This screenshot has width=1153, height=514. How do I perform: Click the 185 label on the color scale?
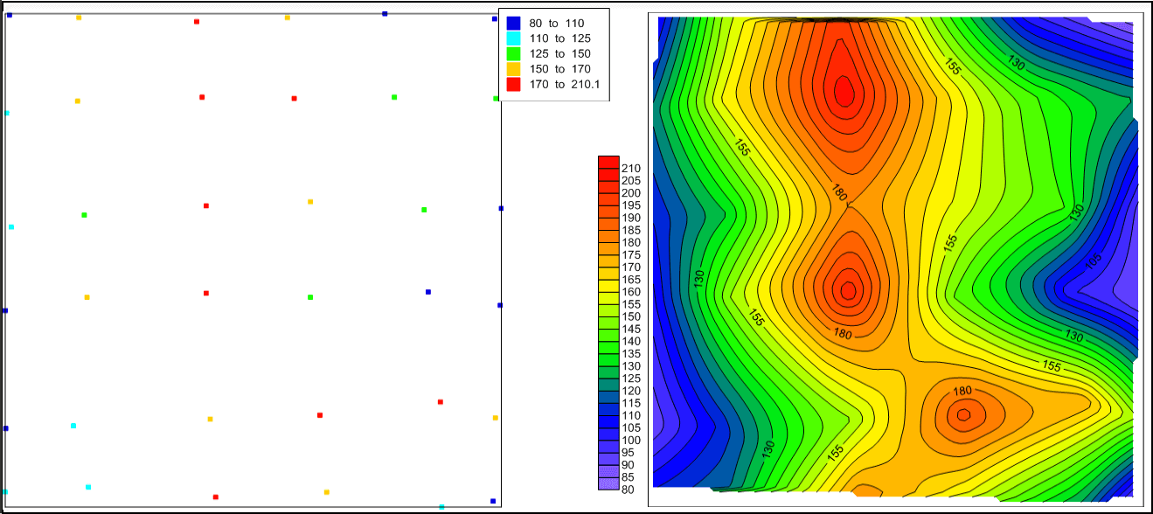coord(631,230)
